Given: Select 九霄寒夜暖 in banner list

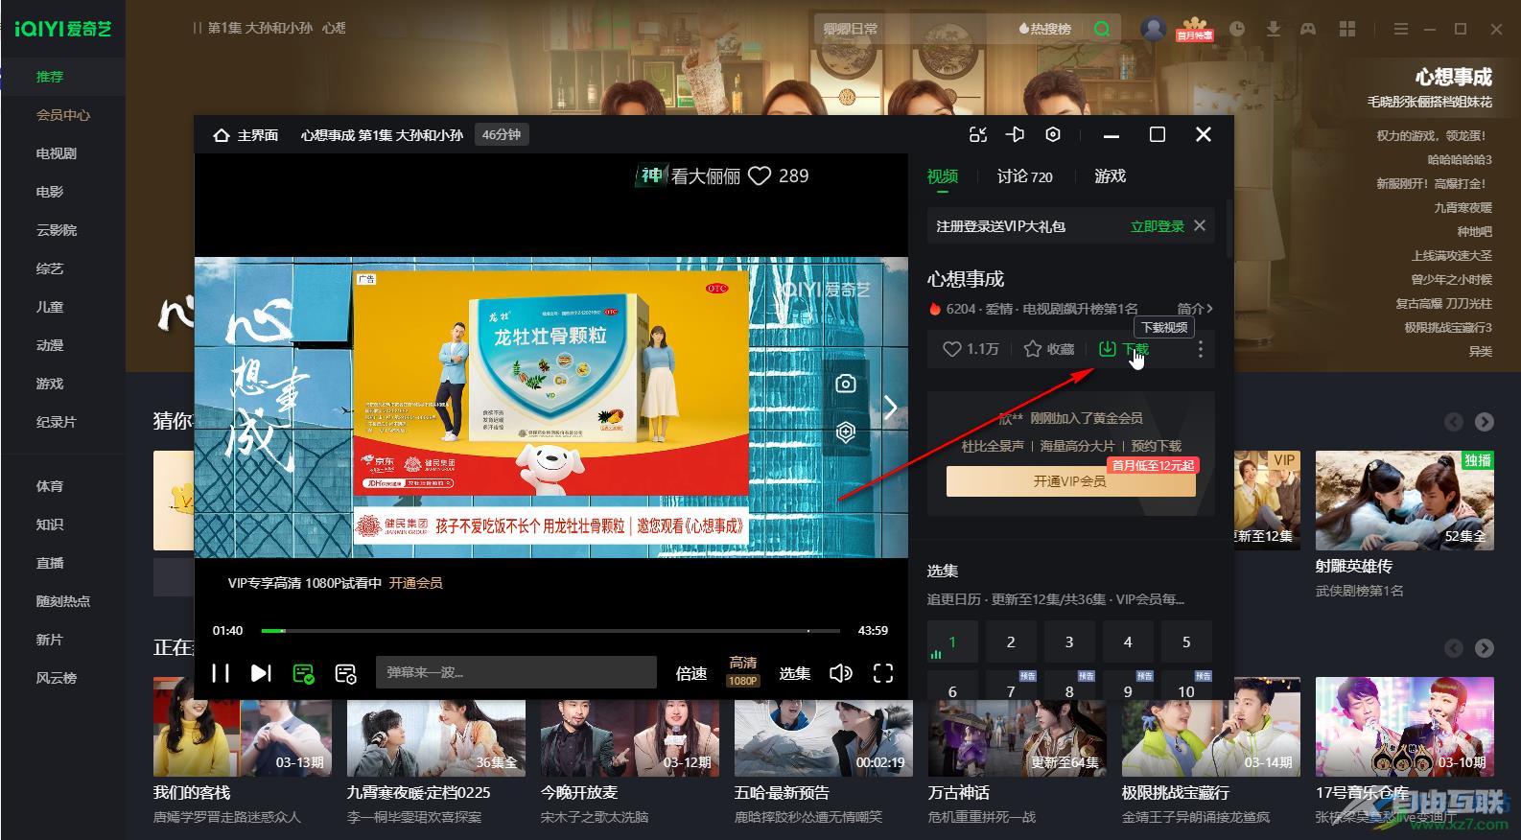Looking at the screenshot, I should click(x=1462, y=207).
